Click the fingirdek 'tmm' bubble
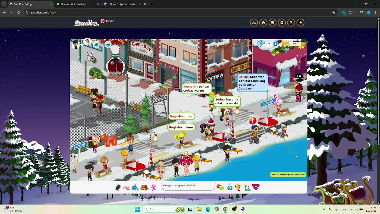 181,127
